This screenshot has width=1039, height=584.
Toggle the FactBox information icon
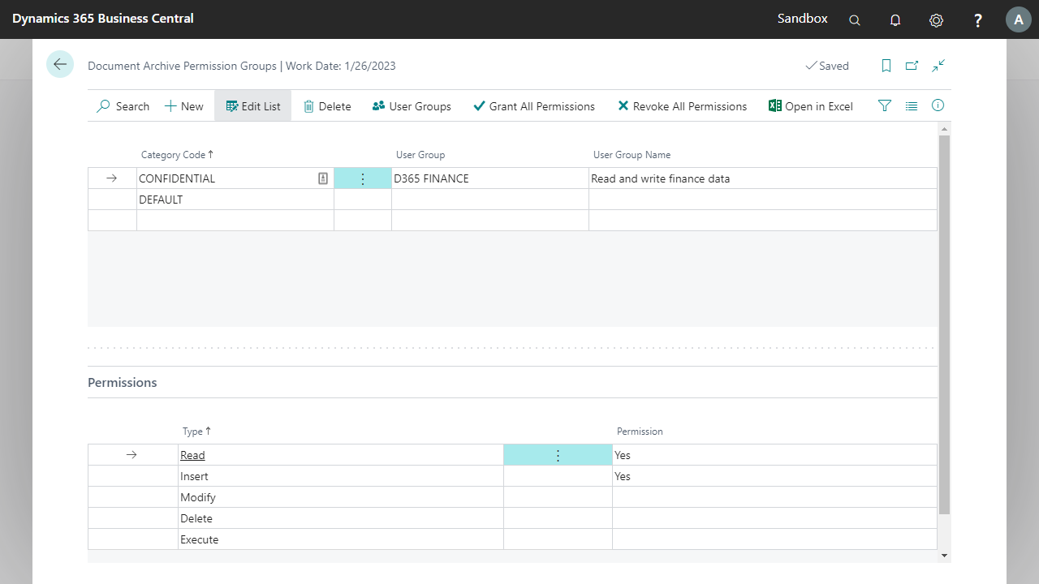pyautogui.click(x=938, y=105)
